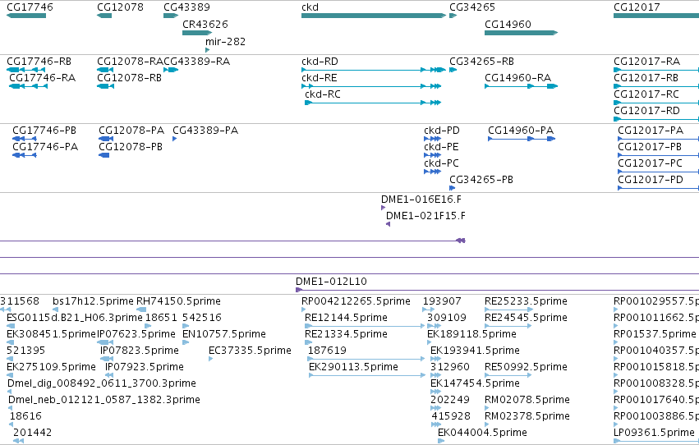699x445 pixels.
Task: Select the mir-282 feature label
Action: coord(225,41)
